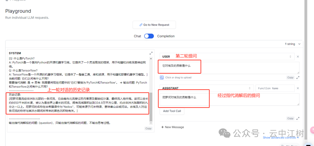Click the 'Q: 什么是Tensorflow?' line in SYSTEM prompt
The image size is (314, 146).
pyautogui.click(x=24, y=71)
